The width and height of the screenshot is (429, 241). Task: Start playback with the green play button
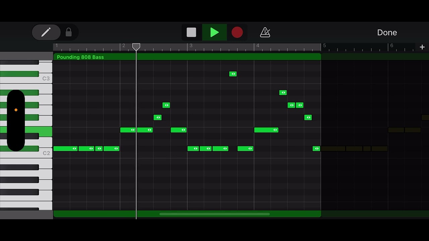pyautogui.click(x=214, y=32)
